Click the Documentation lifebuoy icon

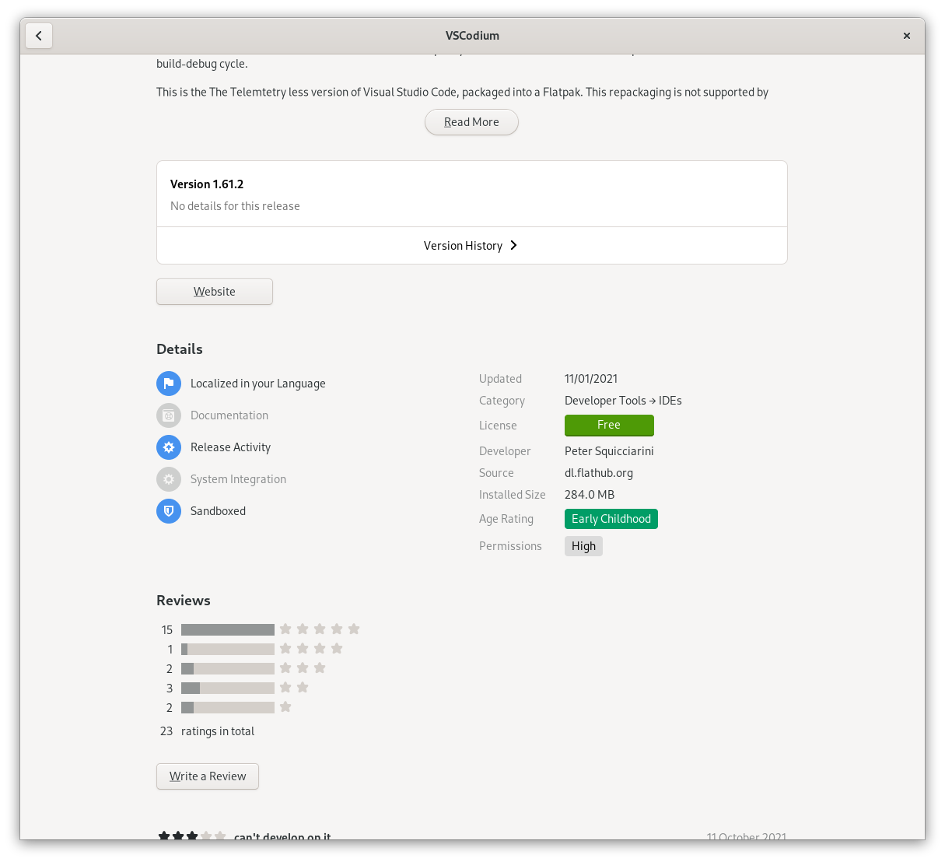(169, 415)
